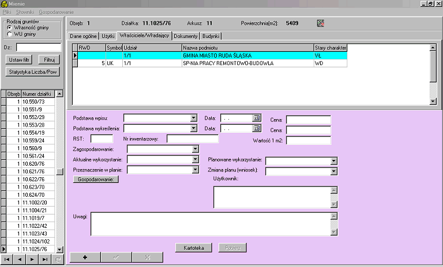443x267 pixels.
Task: Click Nr inwentarzowy input field
Action: tap(193, 139)
